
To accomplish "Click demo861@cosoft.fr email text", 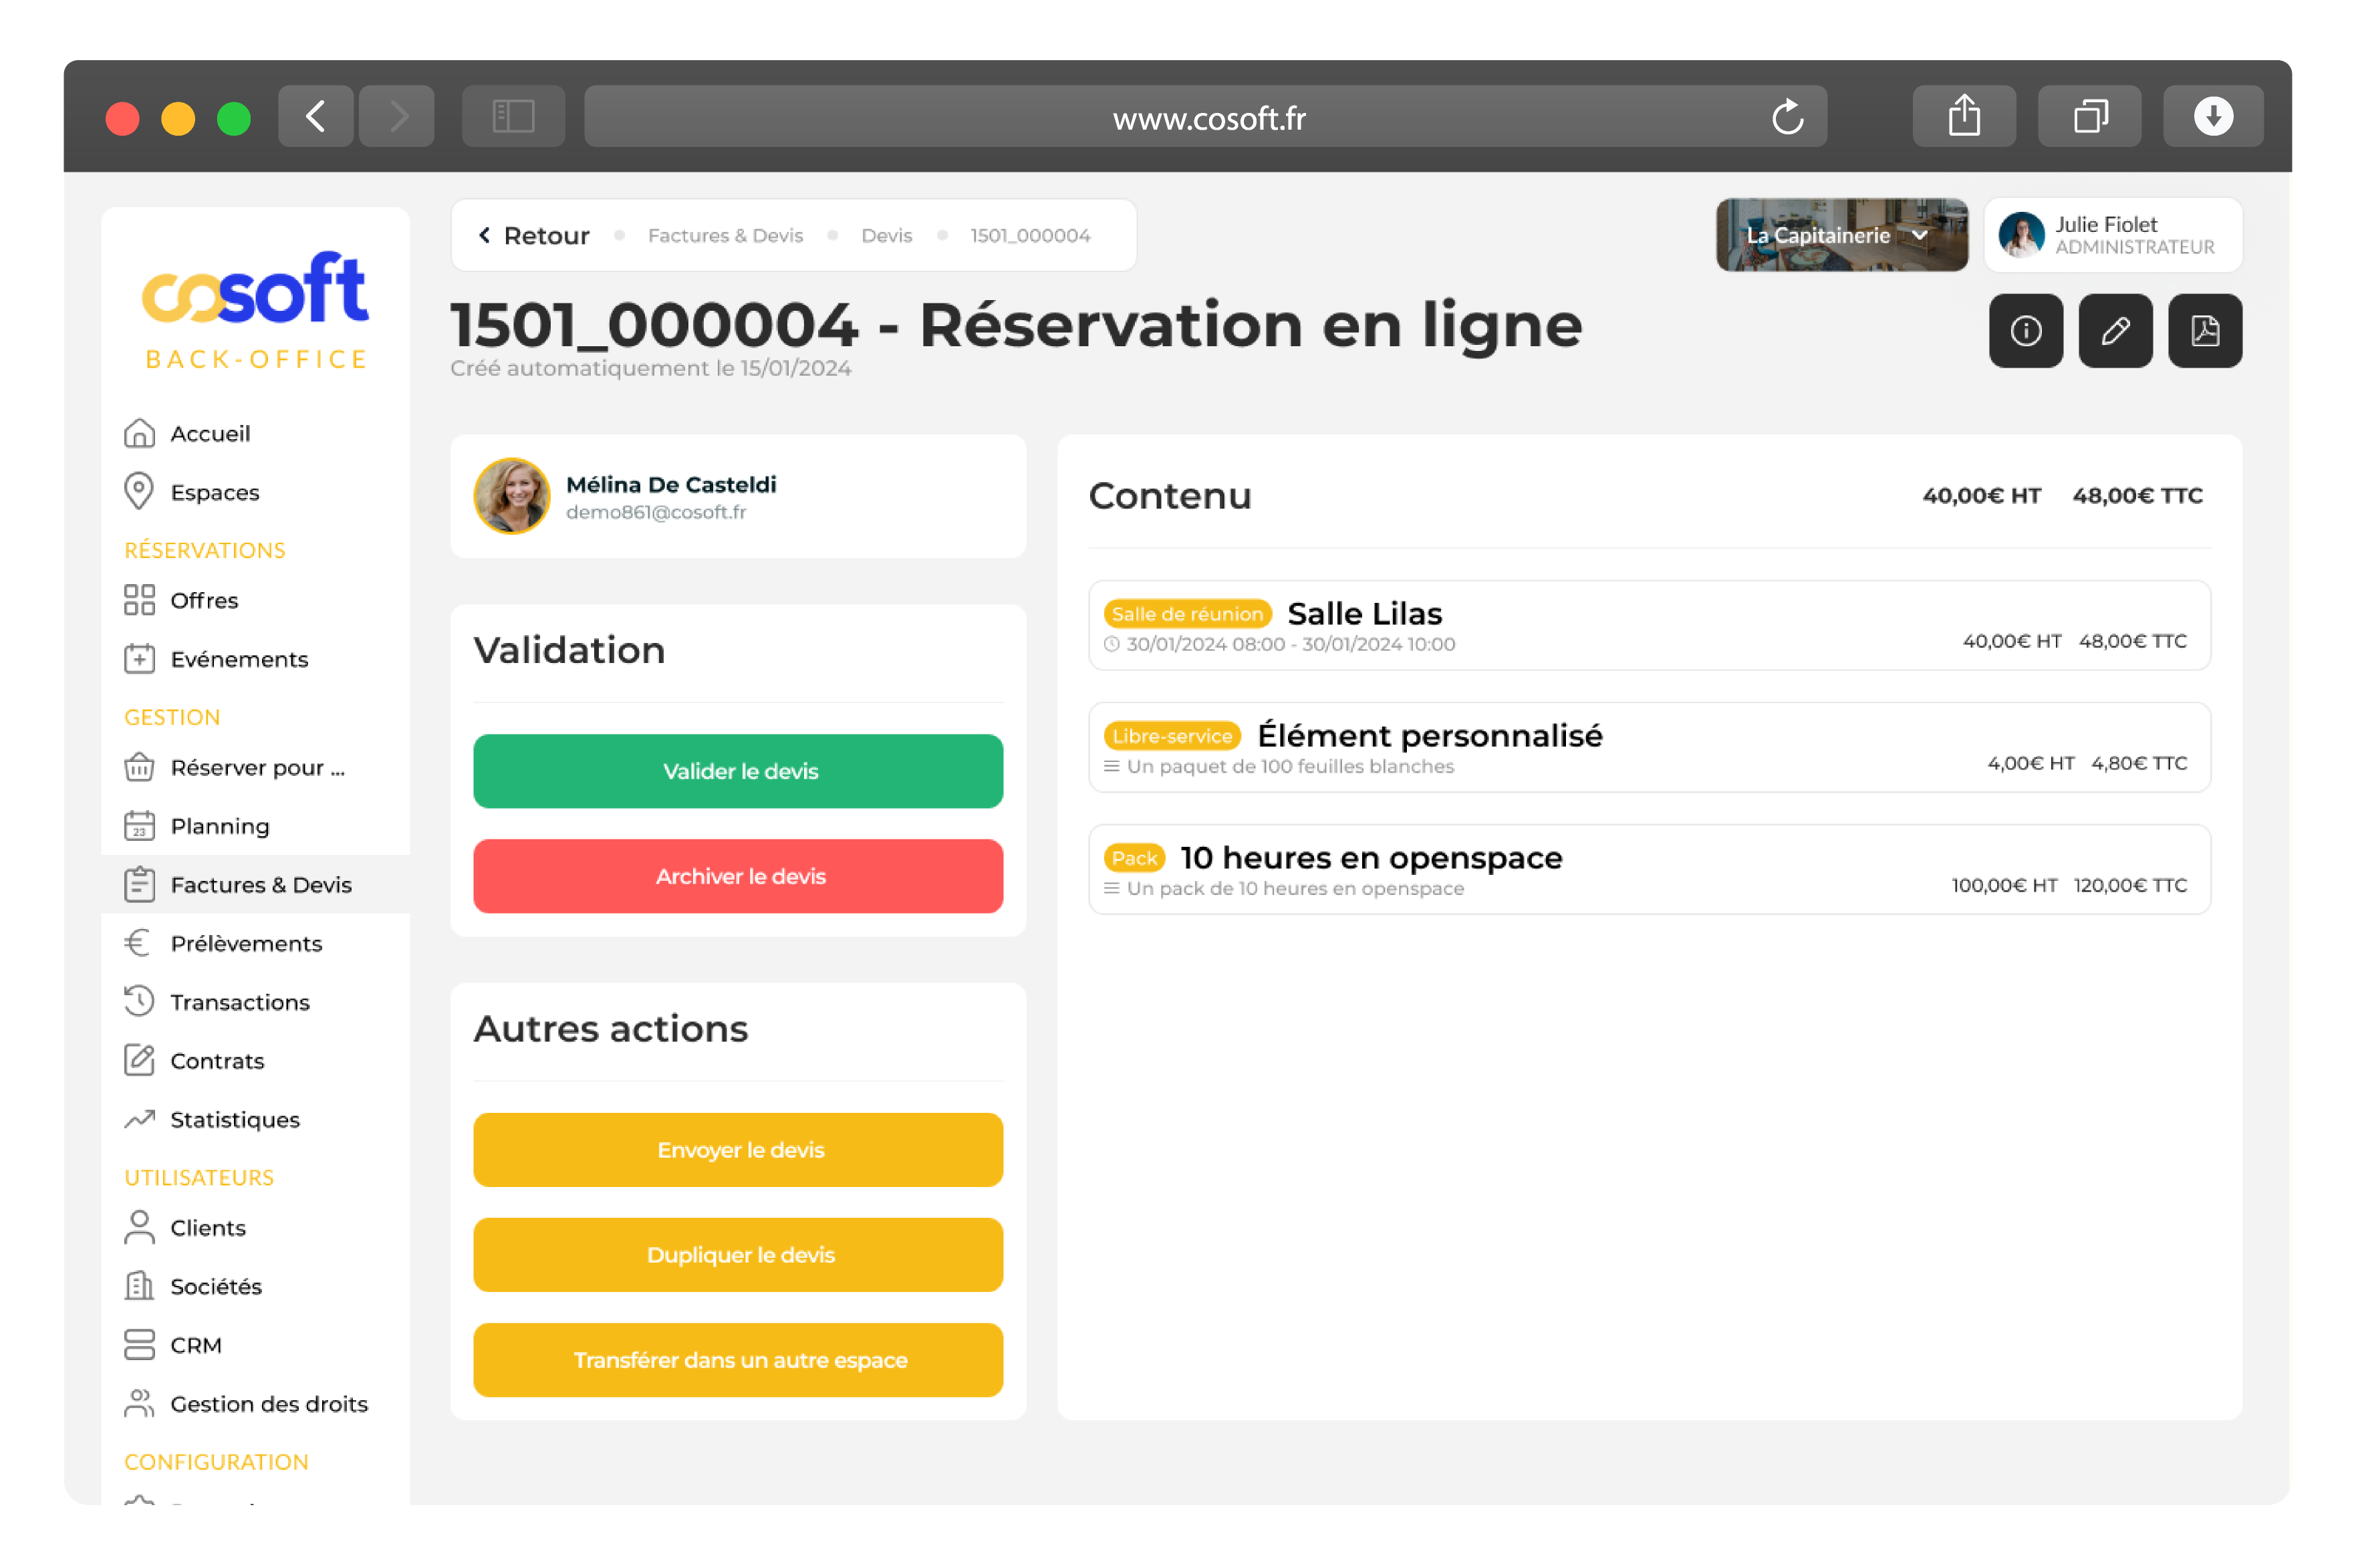I will 656,512.
